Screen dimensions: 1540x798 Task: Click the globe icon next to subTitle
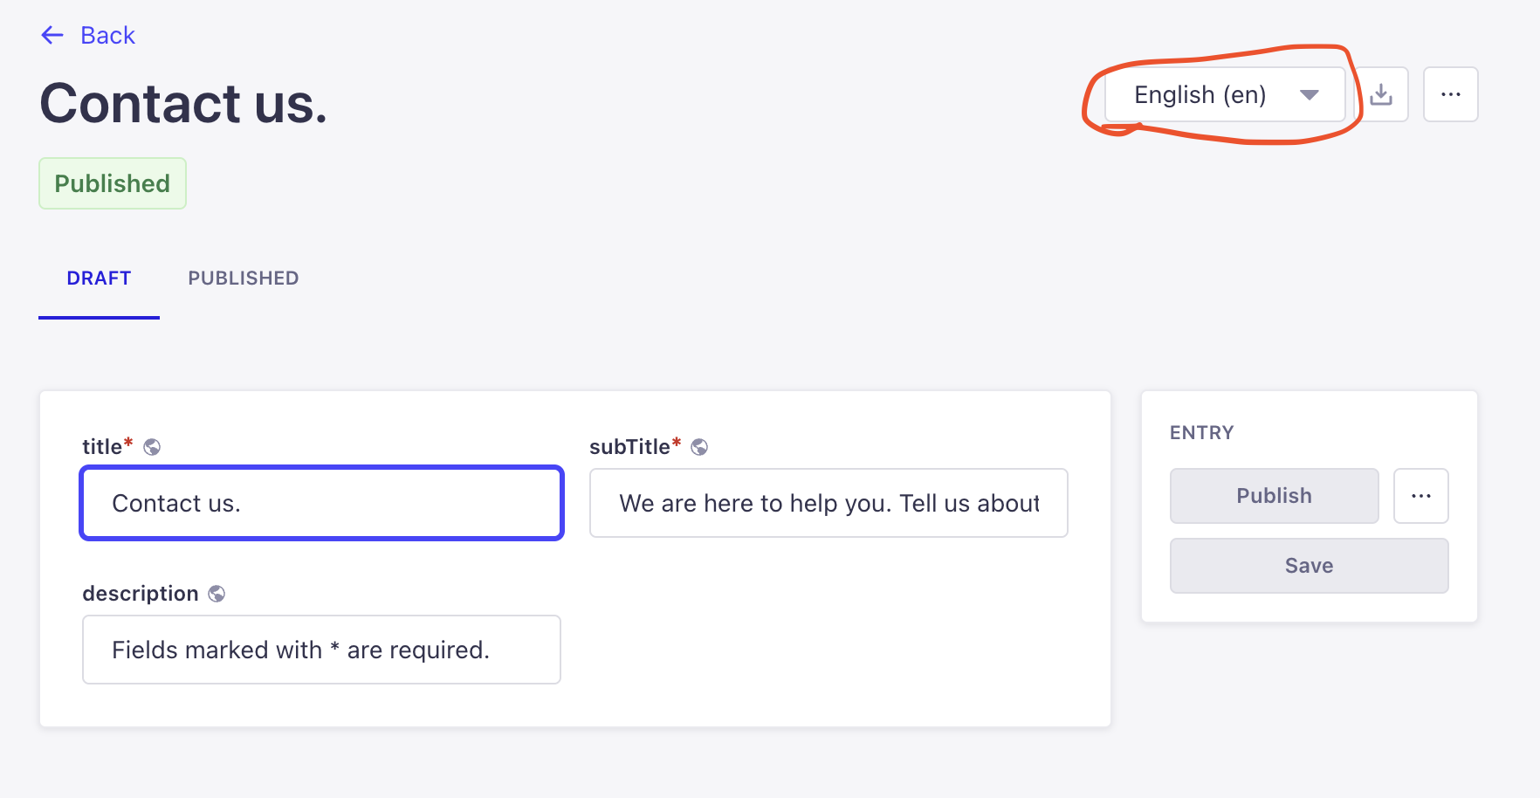pos(699,446)
